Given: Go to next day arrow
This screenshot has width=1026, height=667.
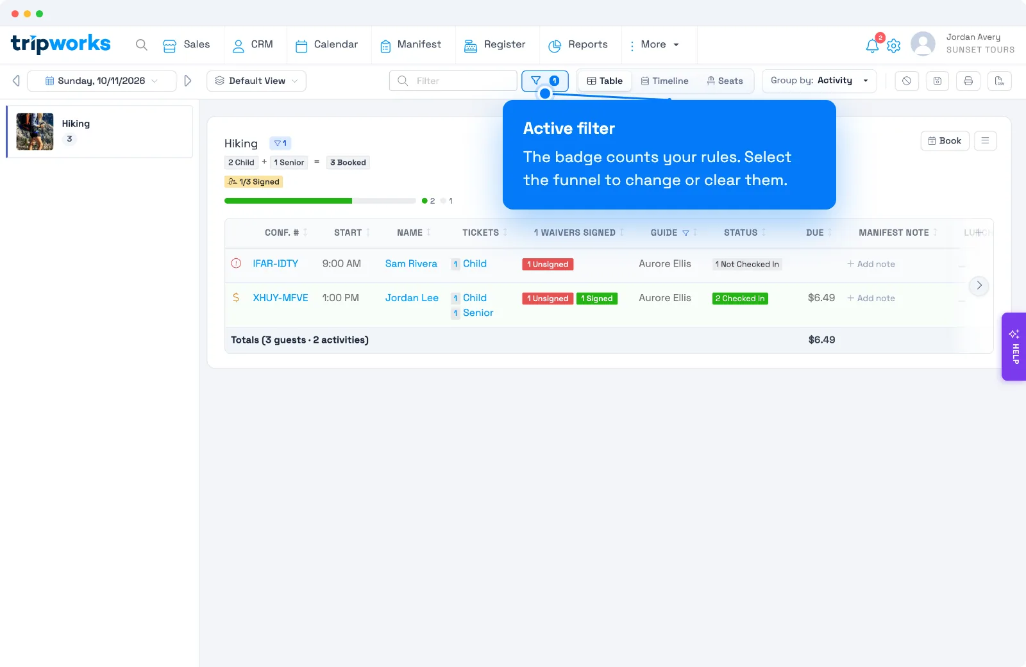Looking at the screenshot, I should (188, 81).
